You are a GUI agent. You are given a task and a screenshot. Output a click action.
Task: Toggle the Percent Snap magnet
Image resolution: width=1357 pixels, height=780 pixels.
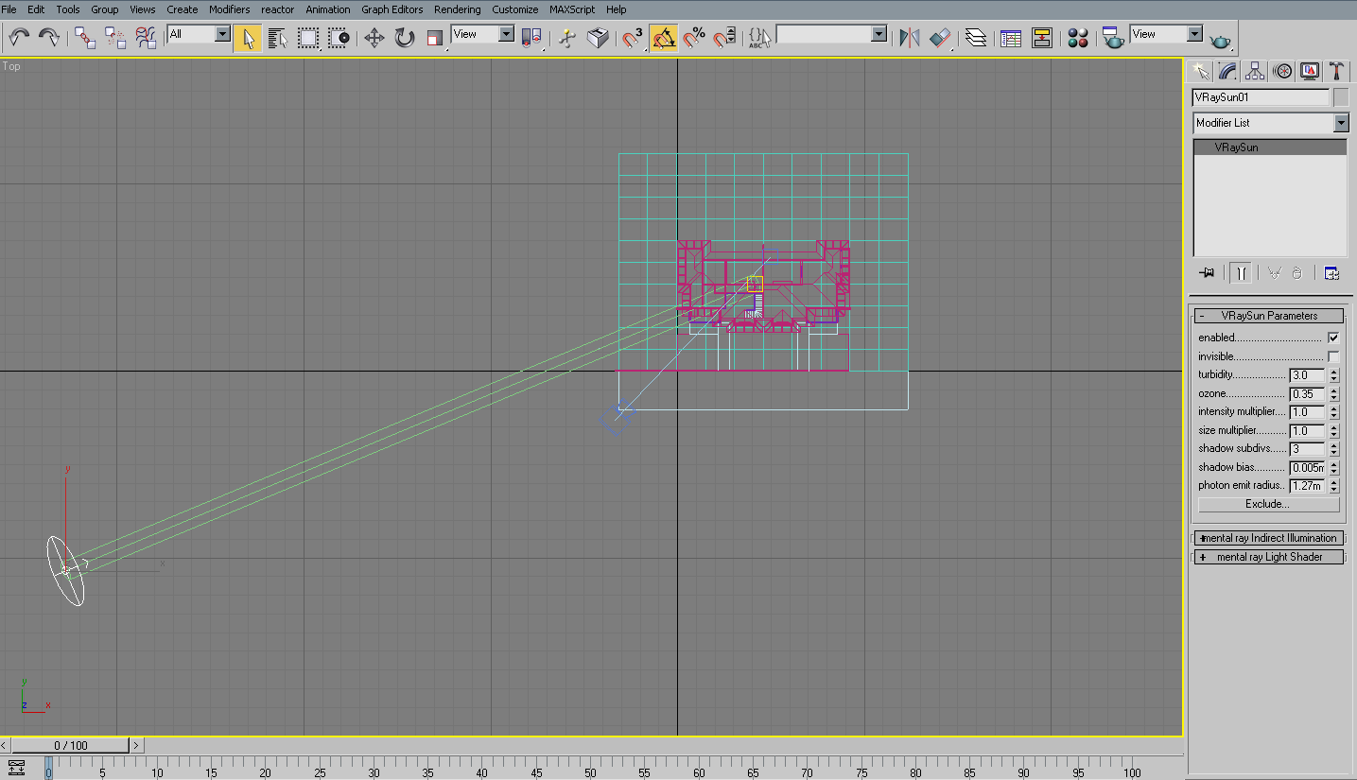[694, 37]
